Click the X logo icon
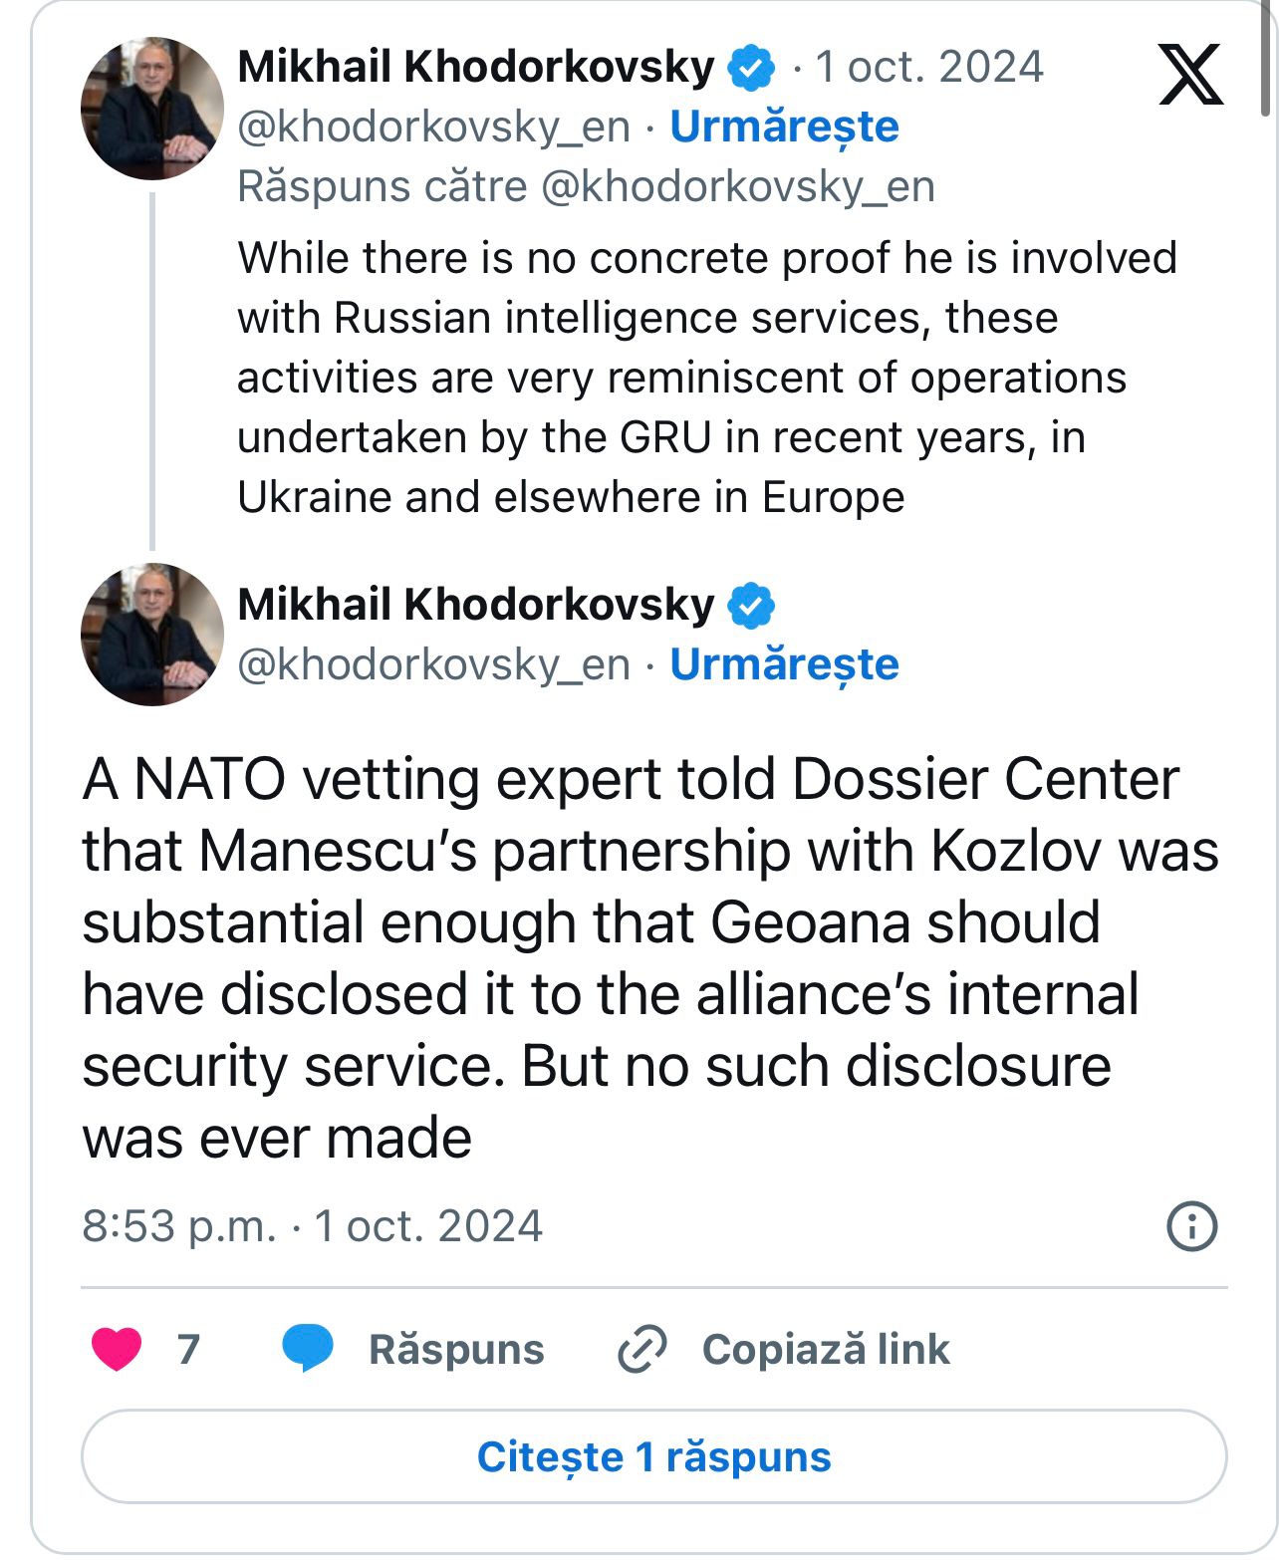 pyautogui.click(x=1190, y=74)
